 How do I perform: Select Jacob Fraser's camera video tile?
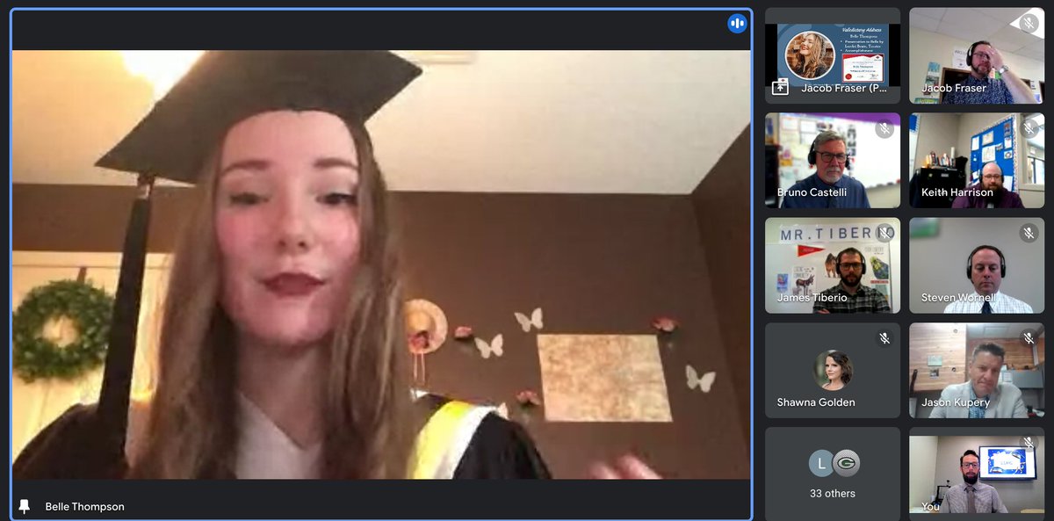click(977, 56)
